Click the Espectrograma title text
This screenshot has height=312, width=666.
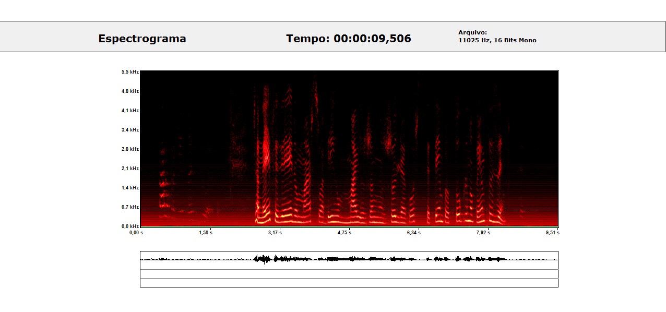(142, 39)
